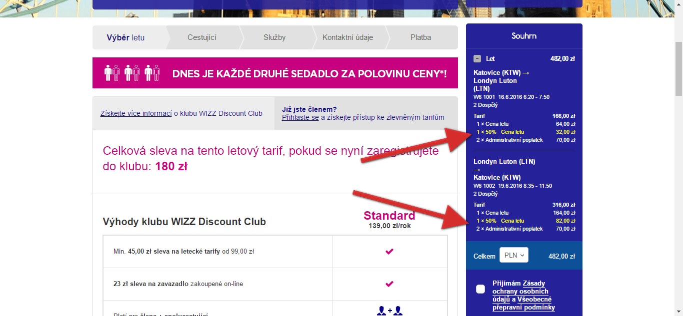Image resolution: width=683 pixels, height=316 pixels.
Task: Collapse the Let section minus icon
Action: click(x=477, y=58)
